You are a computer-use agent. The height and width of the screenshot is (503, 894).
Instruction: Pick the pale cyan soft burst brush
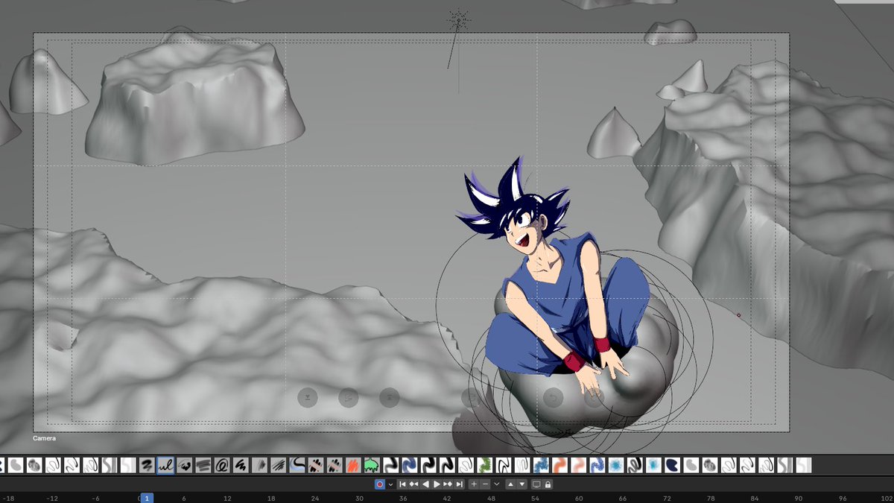pyautogui.click(x=653, y=466)
